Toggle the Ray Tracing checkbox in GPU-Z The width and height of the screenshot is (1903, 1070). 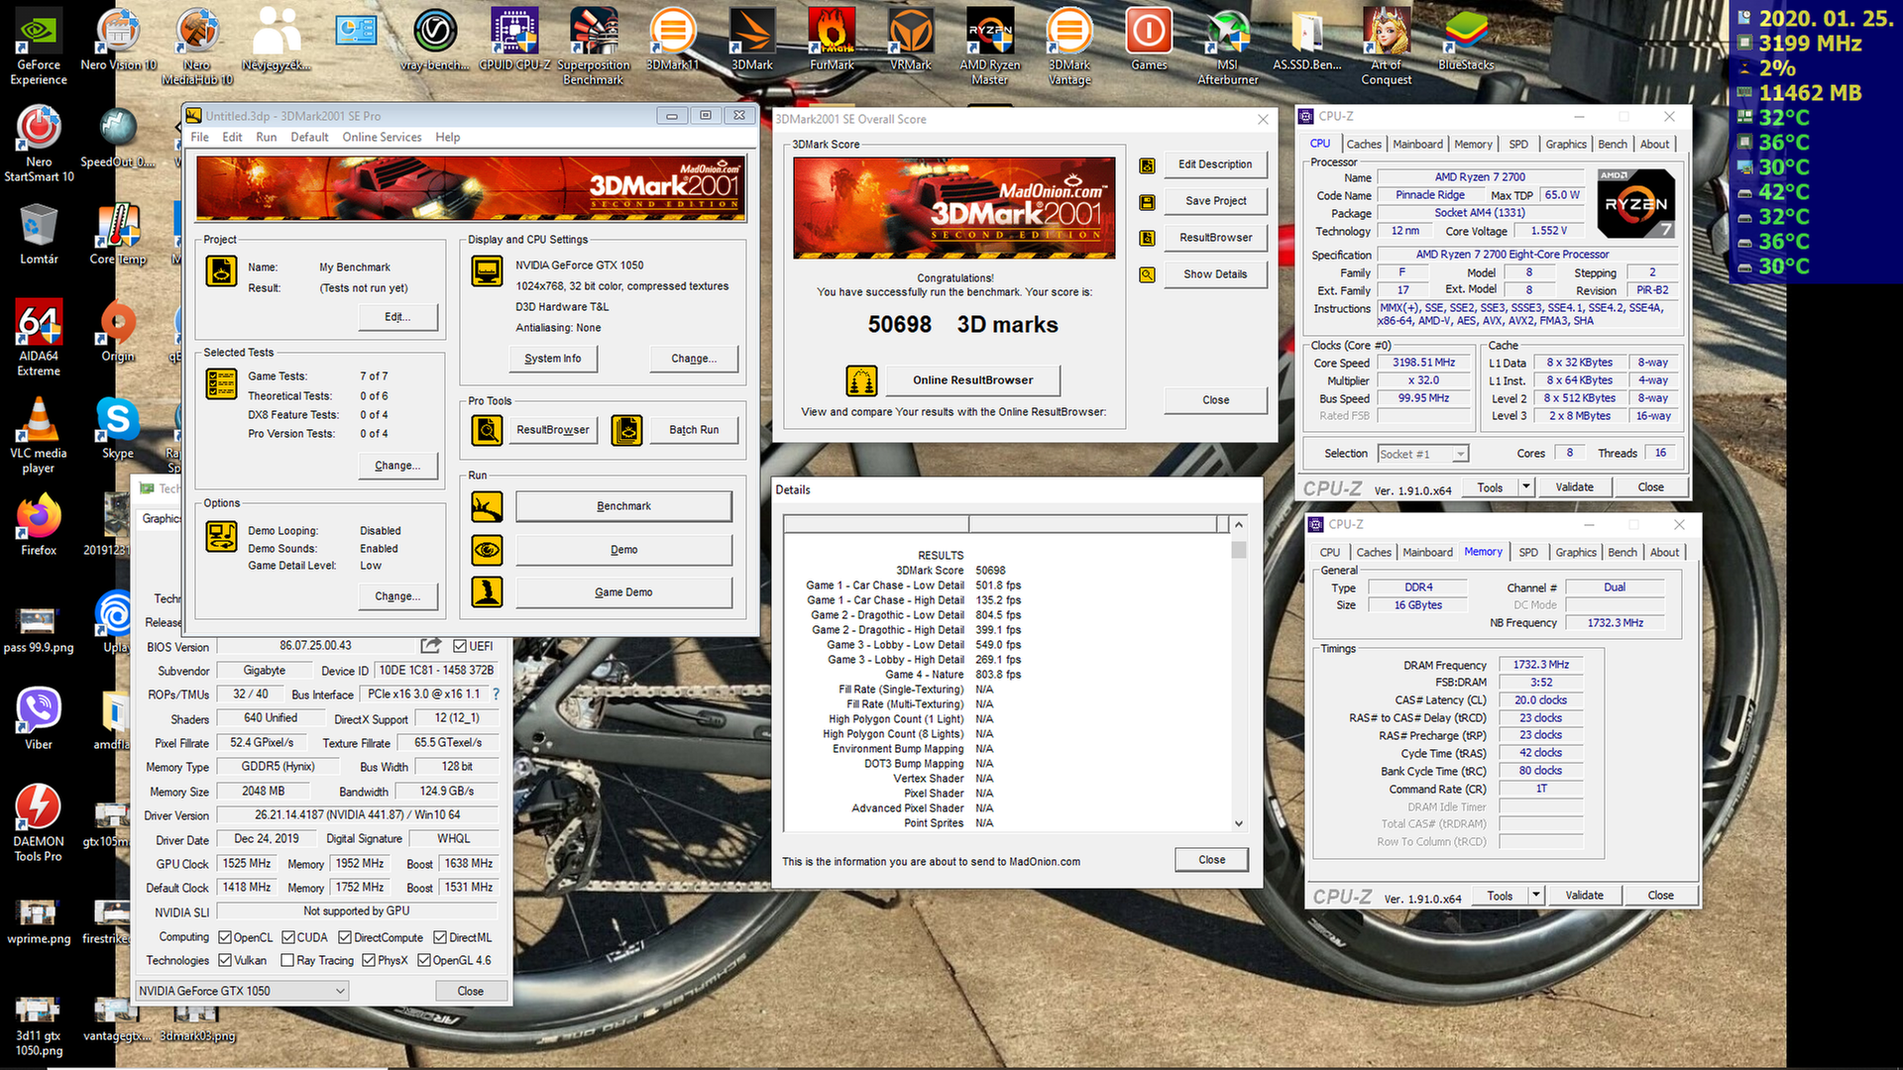(x=287, y=960)
